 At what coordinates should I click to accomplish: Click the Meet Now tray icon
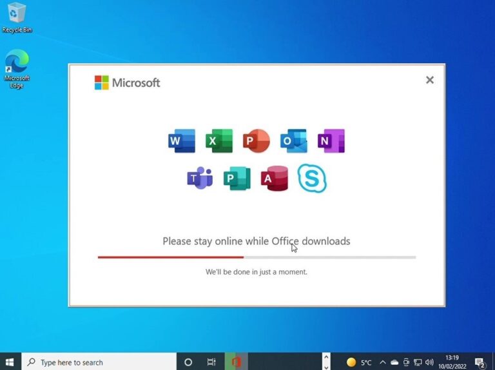point(406,362)
